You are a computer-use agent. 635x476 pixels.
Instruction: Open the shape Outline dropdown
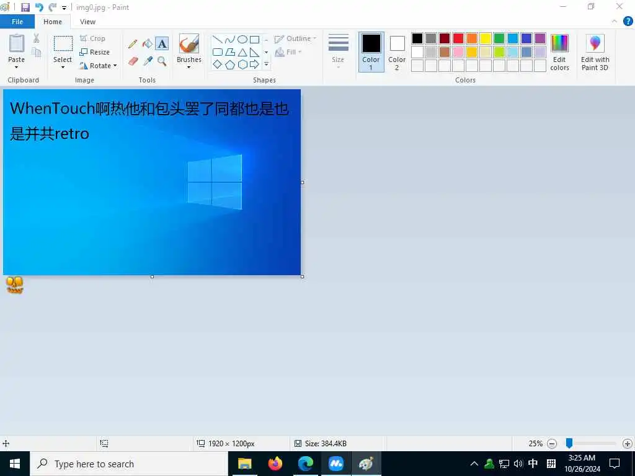pos(296,39)
